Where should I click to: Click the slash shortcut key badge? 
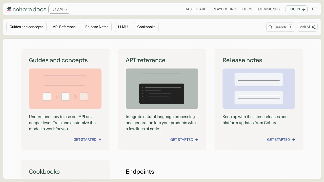(x=290, y=27)
